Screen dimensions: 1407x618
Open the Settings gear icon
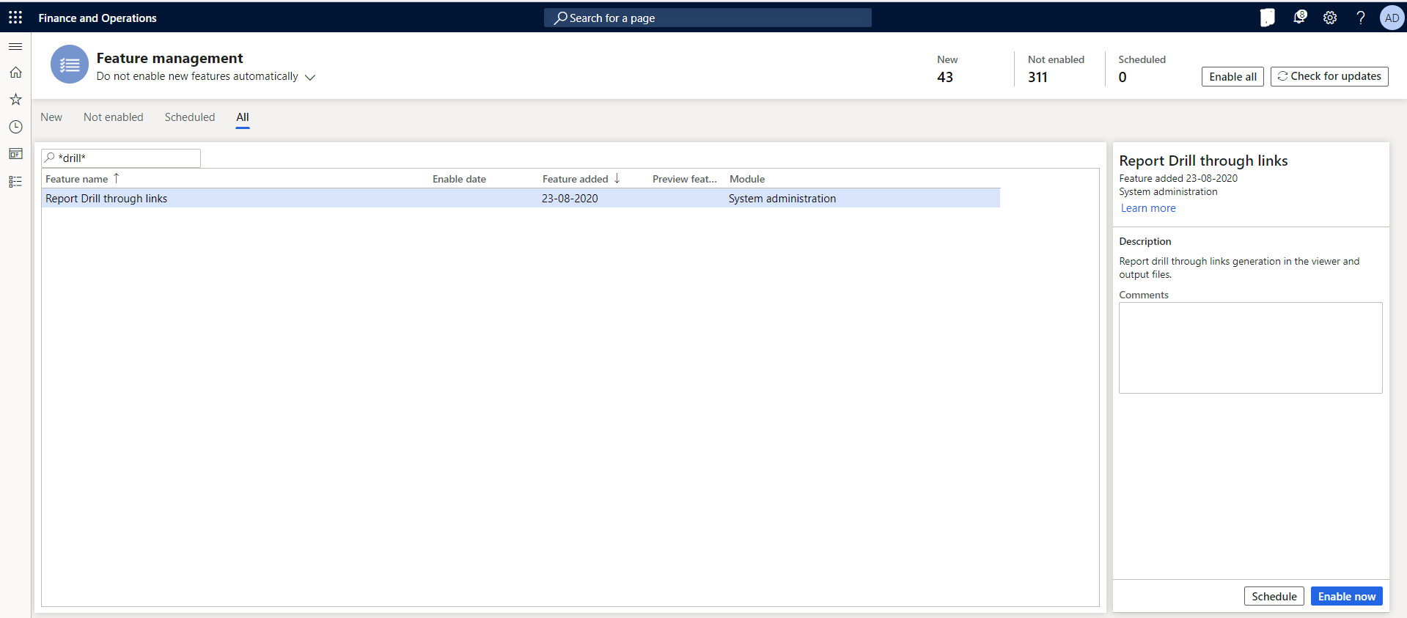(1330, 18)
